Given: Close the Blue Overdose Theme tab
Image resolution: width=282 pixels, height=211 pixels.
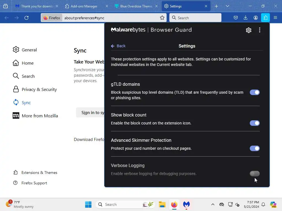Looking at the screenshot, I should coord(156,6).
